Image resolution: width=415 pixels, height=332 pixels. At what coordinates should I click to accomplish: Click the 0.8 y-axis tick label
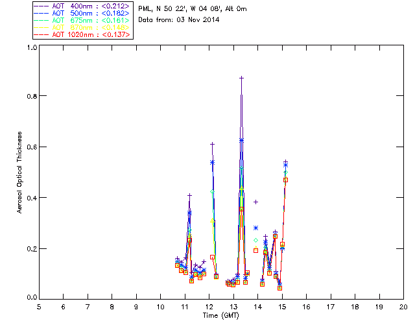(32, 96)
